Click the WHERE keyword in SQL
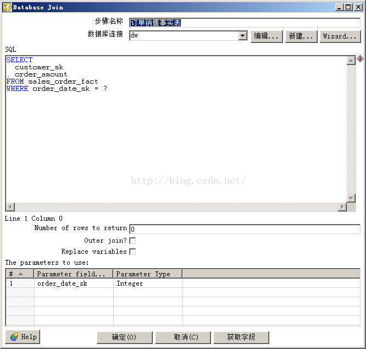366x349 pixels. click(17, 89)
